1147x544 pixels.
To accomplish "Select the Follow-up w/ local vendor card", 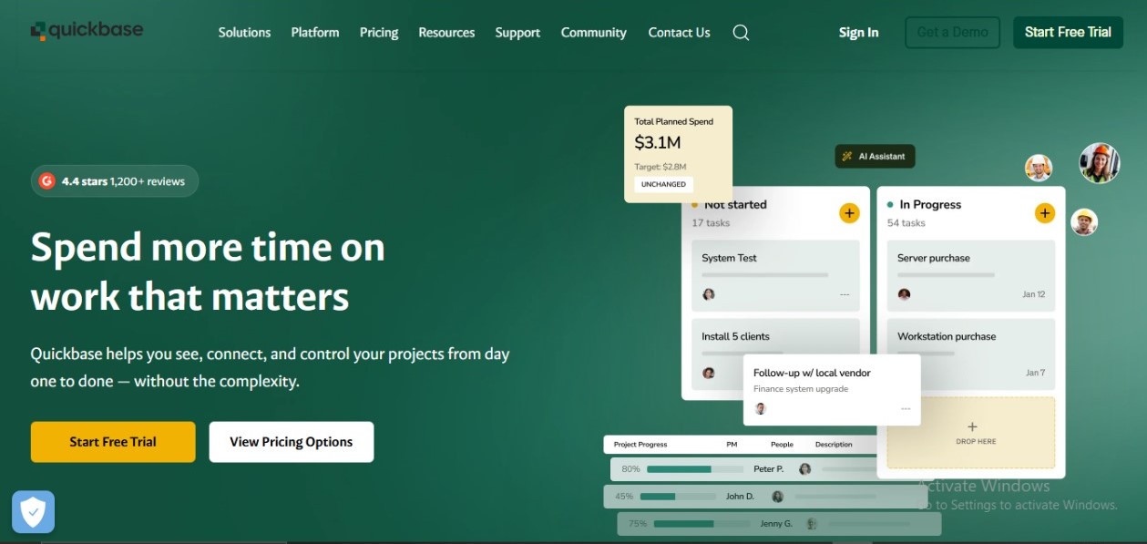I will [832, 390].
